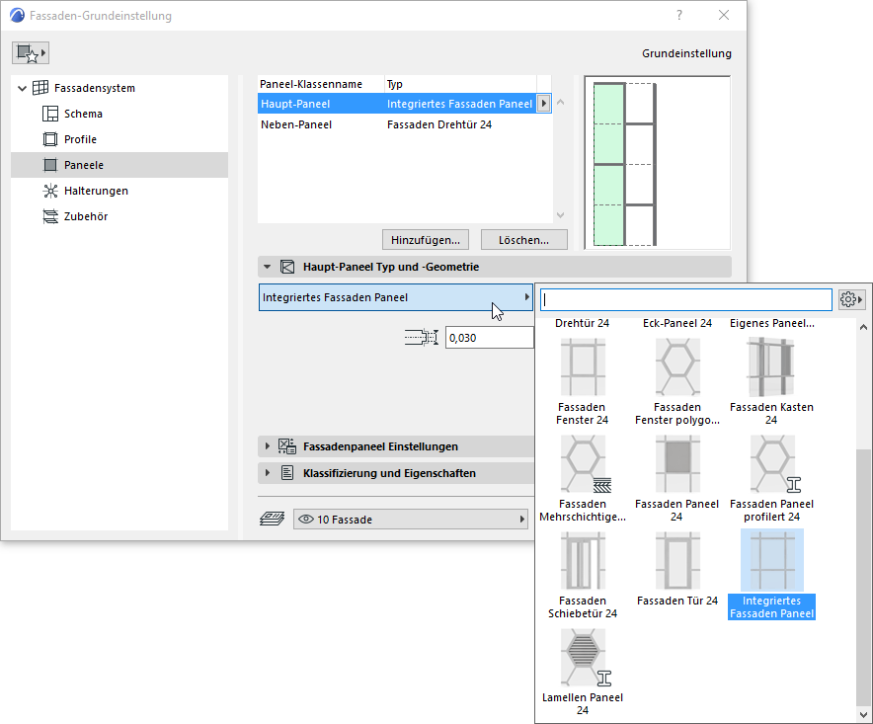This screenshot has width=873, height=724.
Task: Choose Drehtür 24 panel
Action: tap(583, 323)
